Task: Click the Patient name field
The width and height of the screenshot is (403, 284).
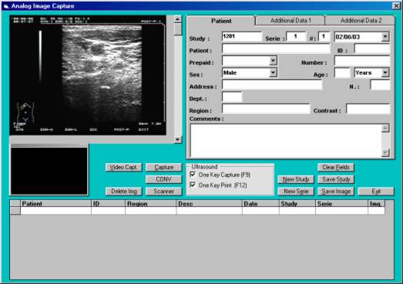Action: point(276,48)
